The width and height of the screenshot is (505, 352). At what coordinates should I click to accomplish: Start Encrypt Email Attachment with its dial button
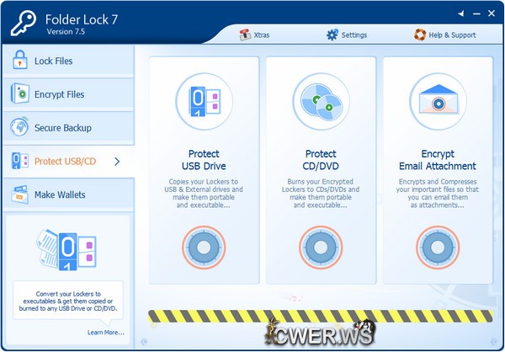point(438,248)
